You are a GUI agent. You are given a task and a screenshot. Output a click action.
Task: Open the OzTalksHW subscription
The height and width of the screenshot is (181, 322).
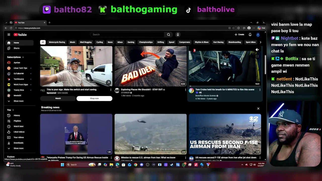point(19,74)
